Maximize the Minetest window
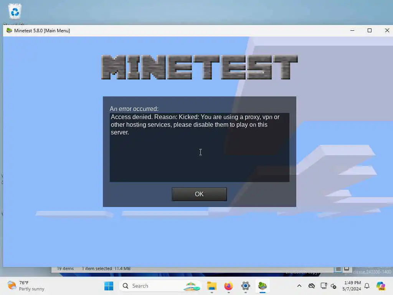393x295 pixels. [370, 31]
